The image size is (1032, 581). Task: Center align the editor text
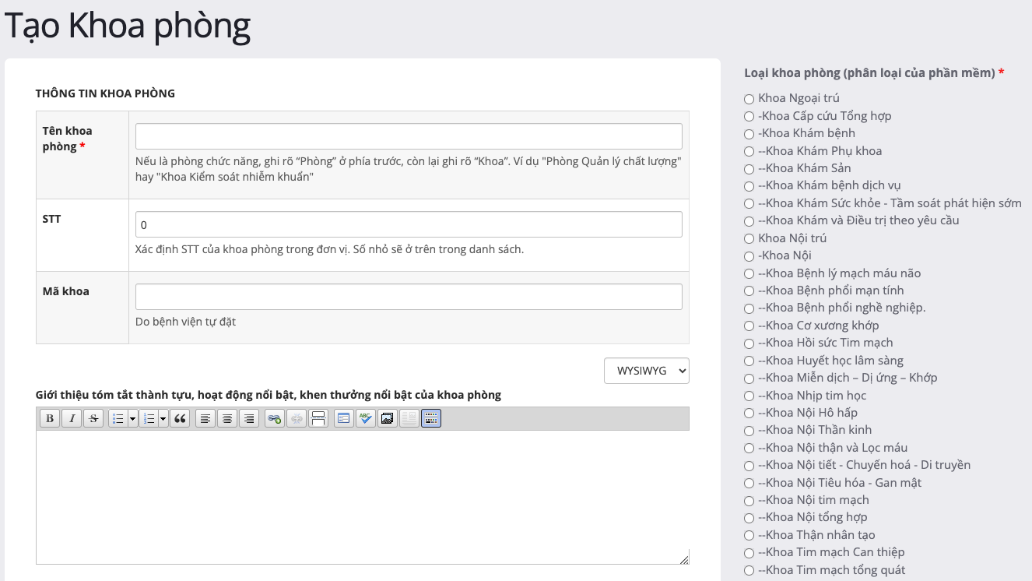(x=227, y=419)
